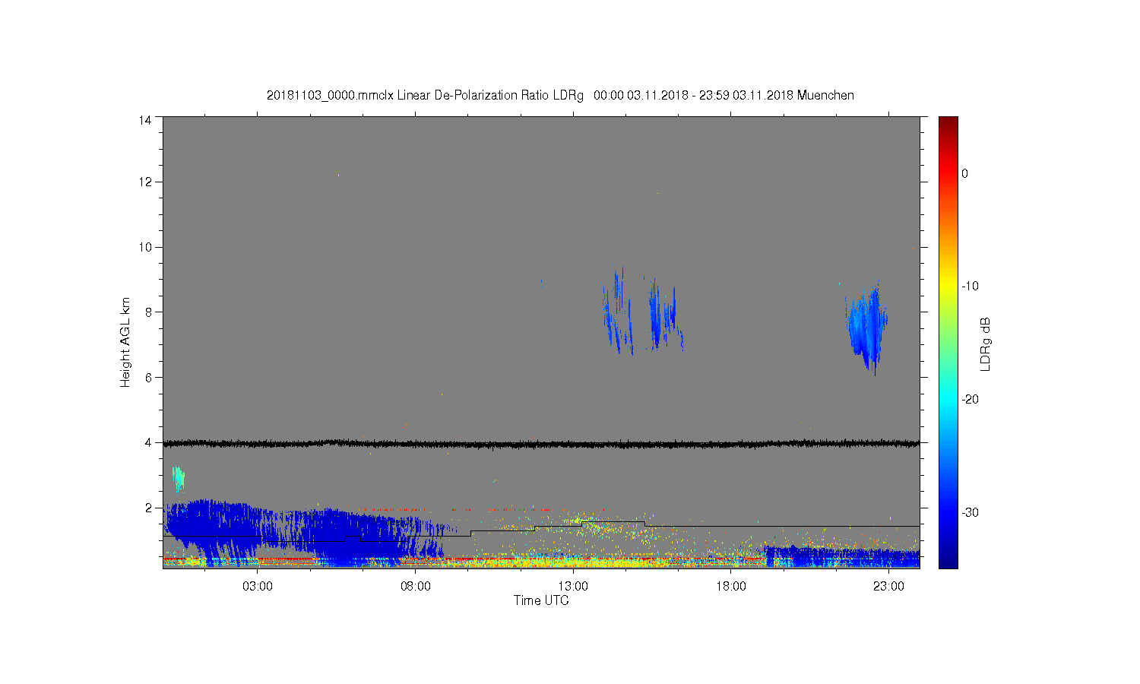Click the yellow region of the colorbar
This screenshot has height=684, width=1140.
click(x=948, y=287)
